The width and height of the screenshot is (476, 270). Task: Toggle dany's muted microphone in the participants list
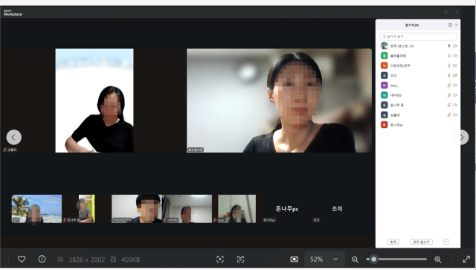coord(449,86)
